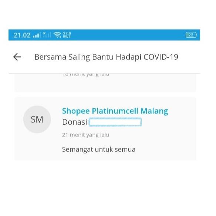The width and height of the screenshot is (216, 216).
Task: Open Shopee Platinumcell Malang donor name
Action: point(115,111)
